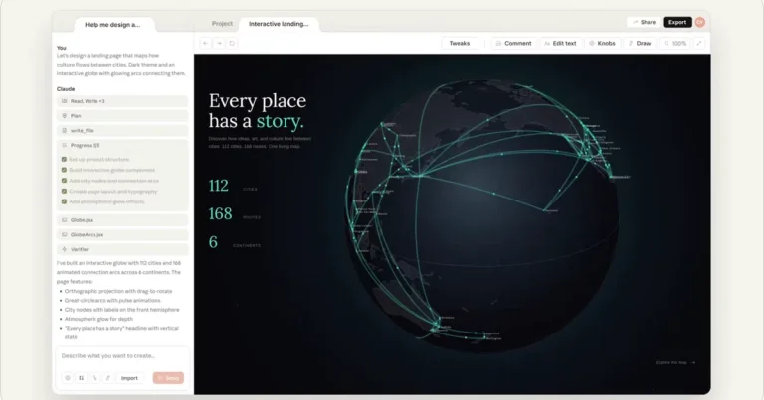Select the Draw tool
This screenshot has width=764, height=400.
(640, 44)
